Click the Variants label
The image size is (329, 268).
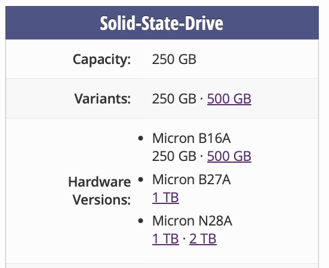point(103,99)
